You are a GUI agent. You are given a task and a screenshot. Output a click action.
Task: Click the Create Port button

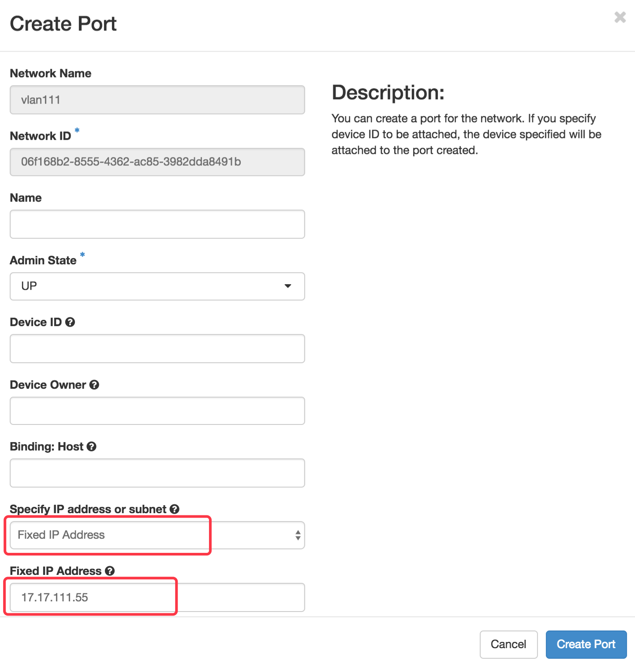pyautogui.click(x=586, y=644)
